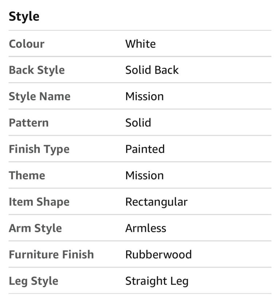Click the Colour row label
Screen dimensions: 280x302
27,44
